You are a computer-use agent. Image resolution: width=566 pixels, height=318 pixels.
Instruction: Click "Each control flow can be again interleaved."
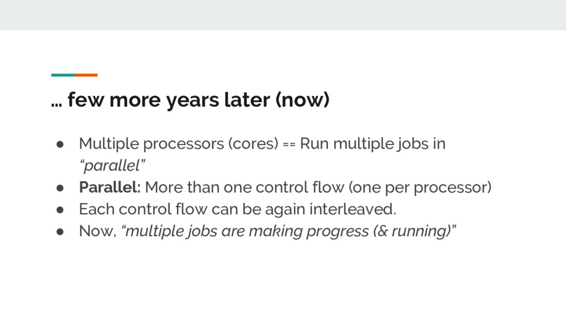tap(238, 210)
